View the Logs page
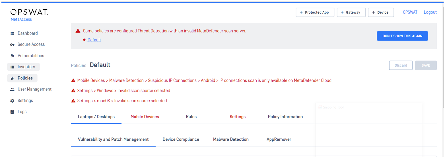447x161 pixels. [22, 112]
